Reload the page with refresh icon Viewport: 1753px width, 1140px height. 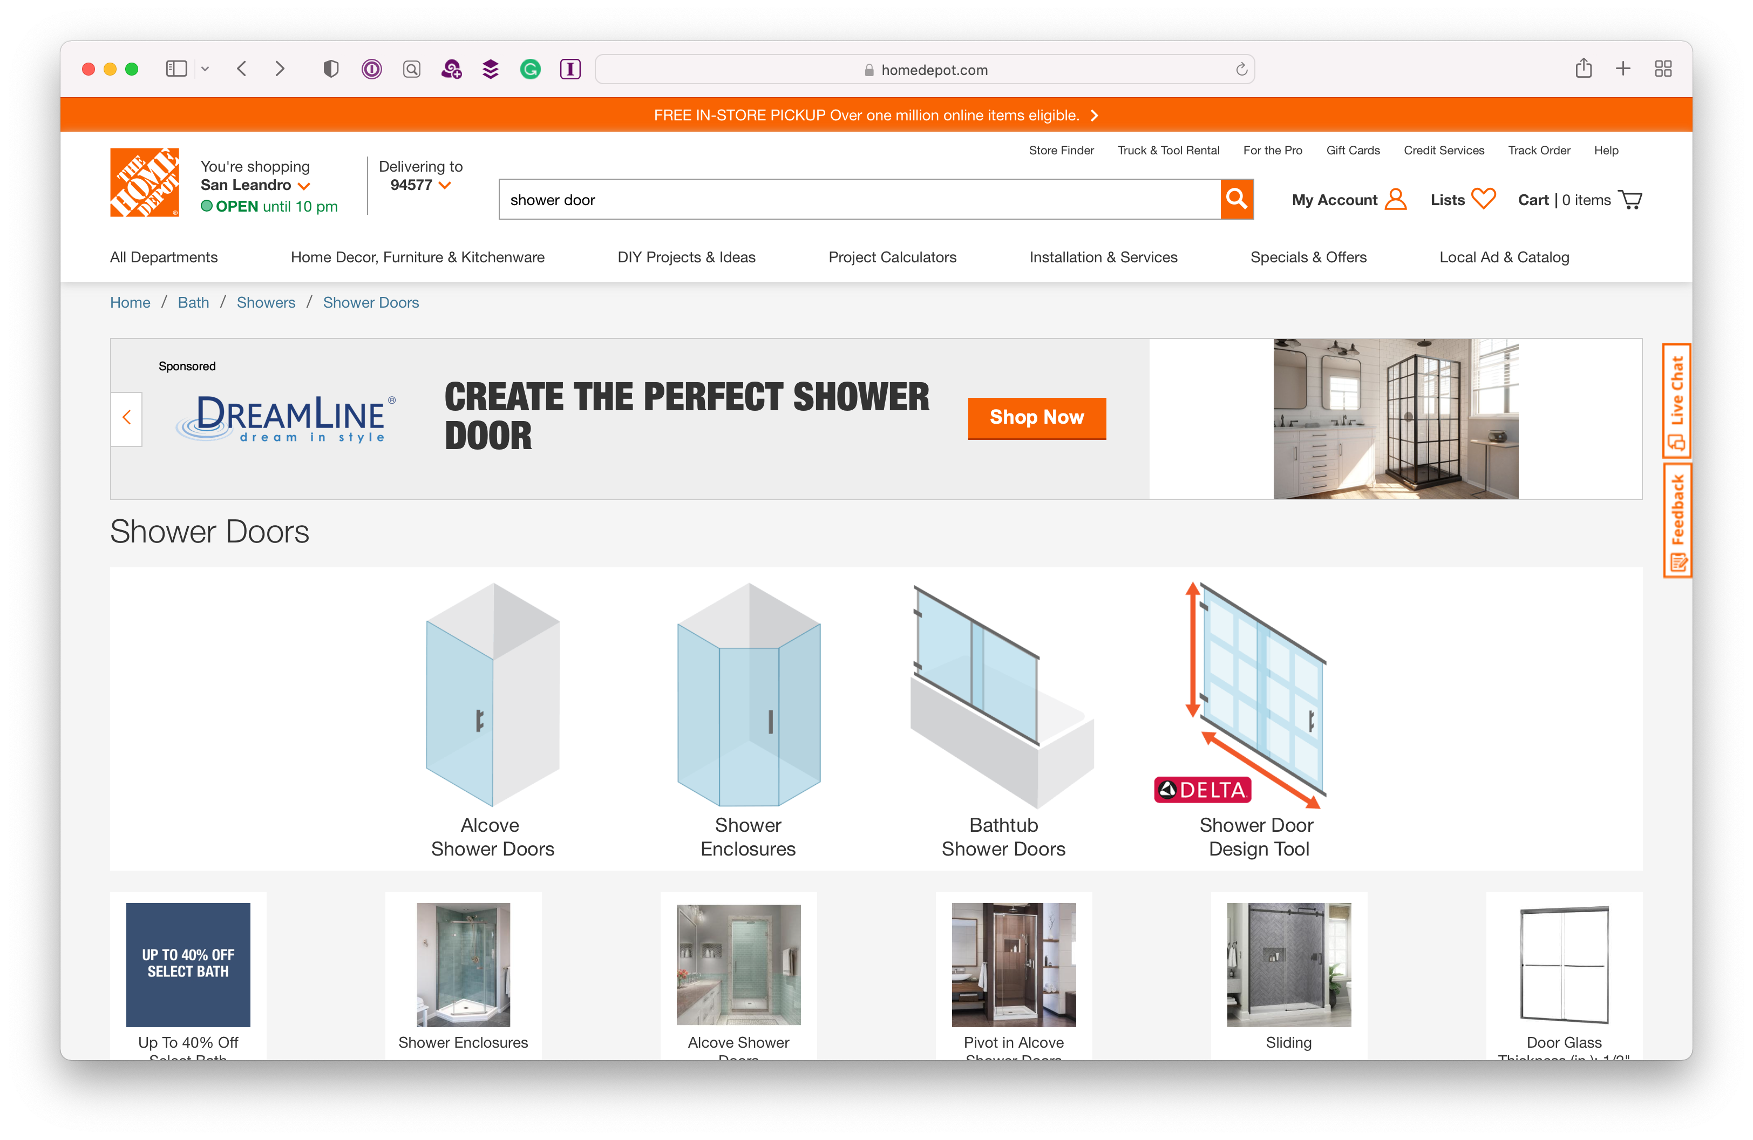click(x=1241, y=69)
